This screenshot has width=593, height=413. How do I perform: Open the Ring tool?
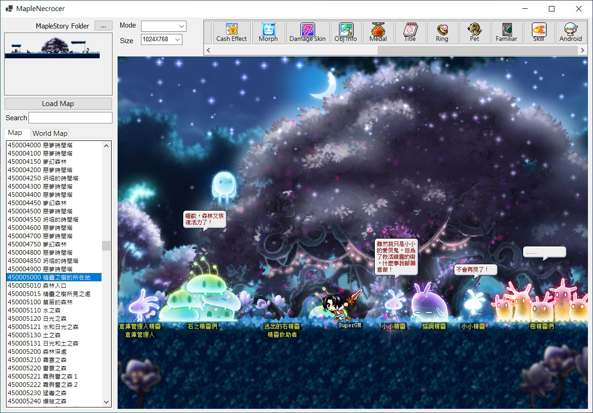point(442,33)
